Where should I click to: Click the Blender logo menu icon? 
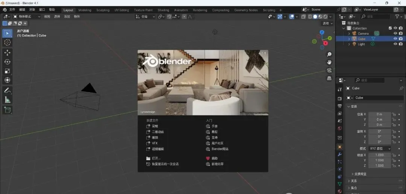click(5, 10)
